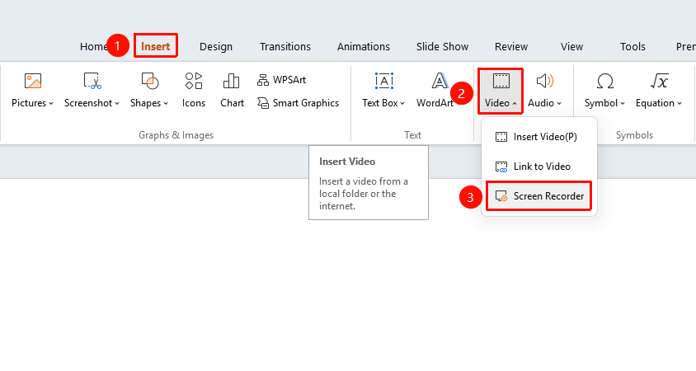This screenshot has height=371, width=696.
Task: Click the Text Box icon
Action: point(384,82)
